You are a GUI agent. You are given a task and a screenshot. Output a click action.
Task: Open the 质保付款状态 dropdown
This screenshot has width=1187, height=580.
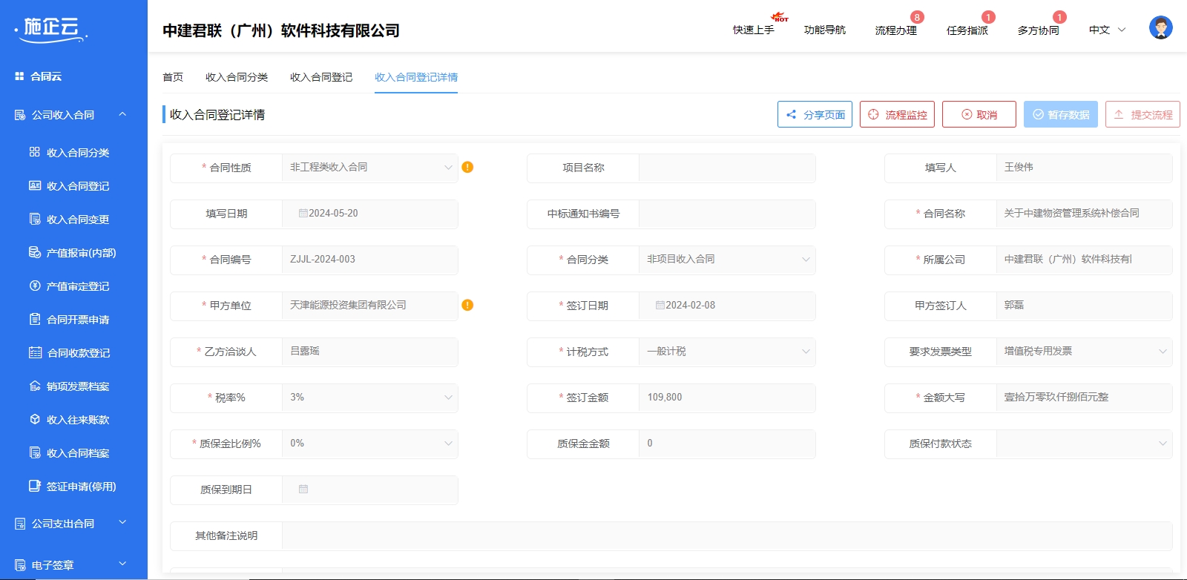point(1084,444)
